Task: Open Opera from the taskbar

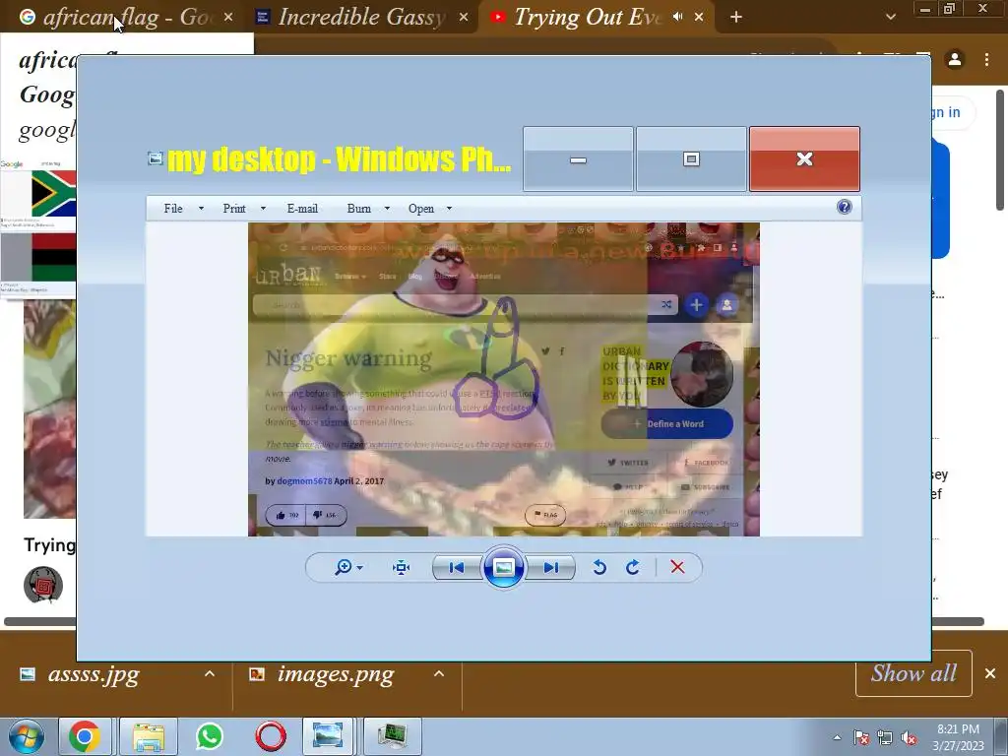Action: pos(271,736)
